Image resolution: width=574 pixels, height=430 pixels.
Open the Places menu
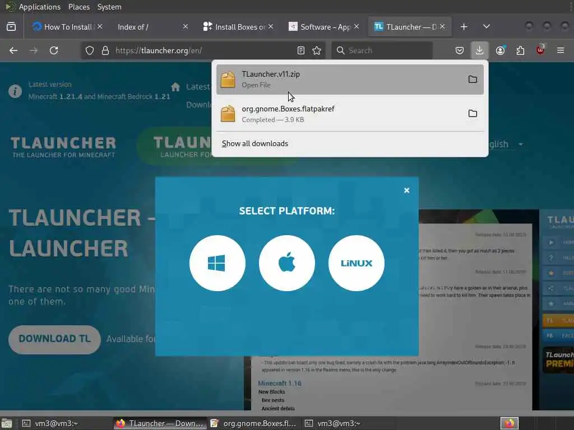point(78,7)
